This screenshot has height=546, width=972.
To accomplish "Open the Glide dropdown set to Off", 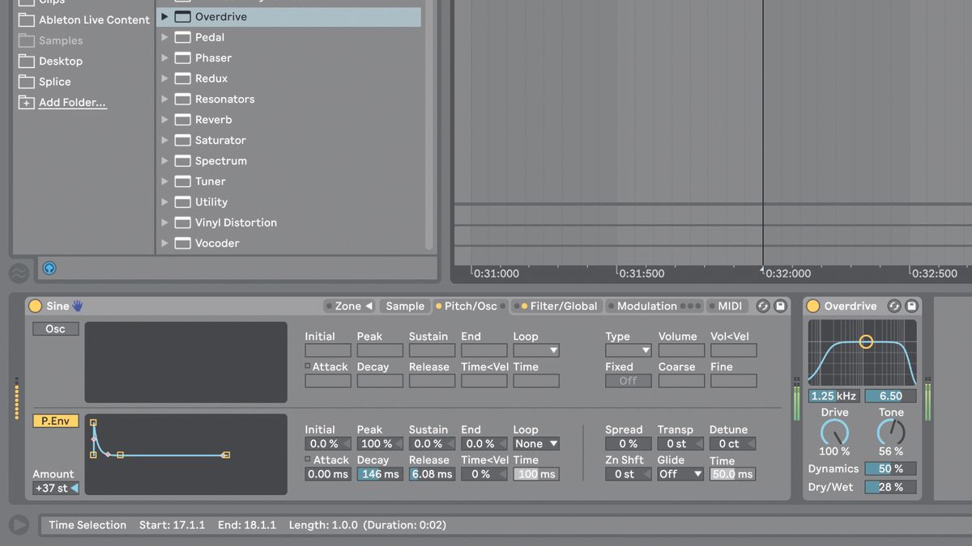I will click(x=680, y=474).
